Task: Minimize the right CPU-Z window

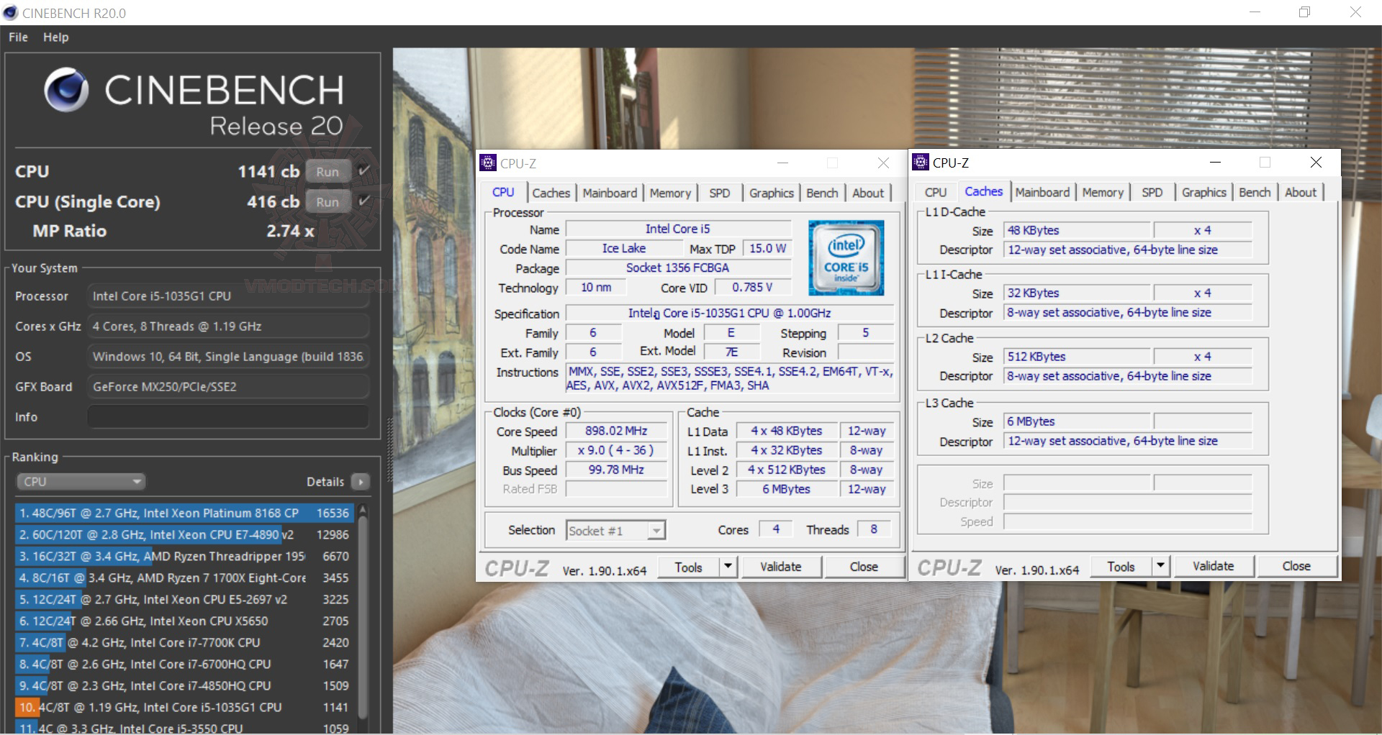Action: point(1215,163)
